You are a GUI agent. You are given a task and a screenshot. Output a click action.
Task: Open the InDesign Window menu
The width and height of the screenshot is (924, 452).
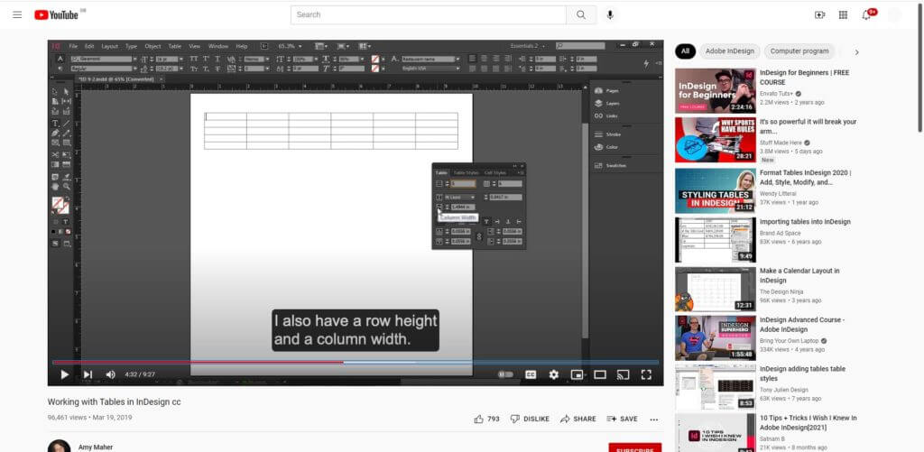(218, 46)
